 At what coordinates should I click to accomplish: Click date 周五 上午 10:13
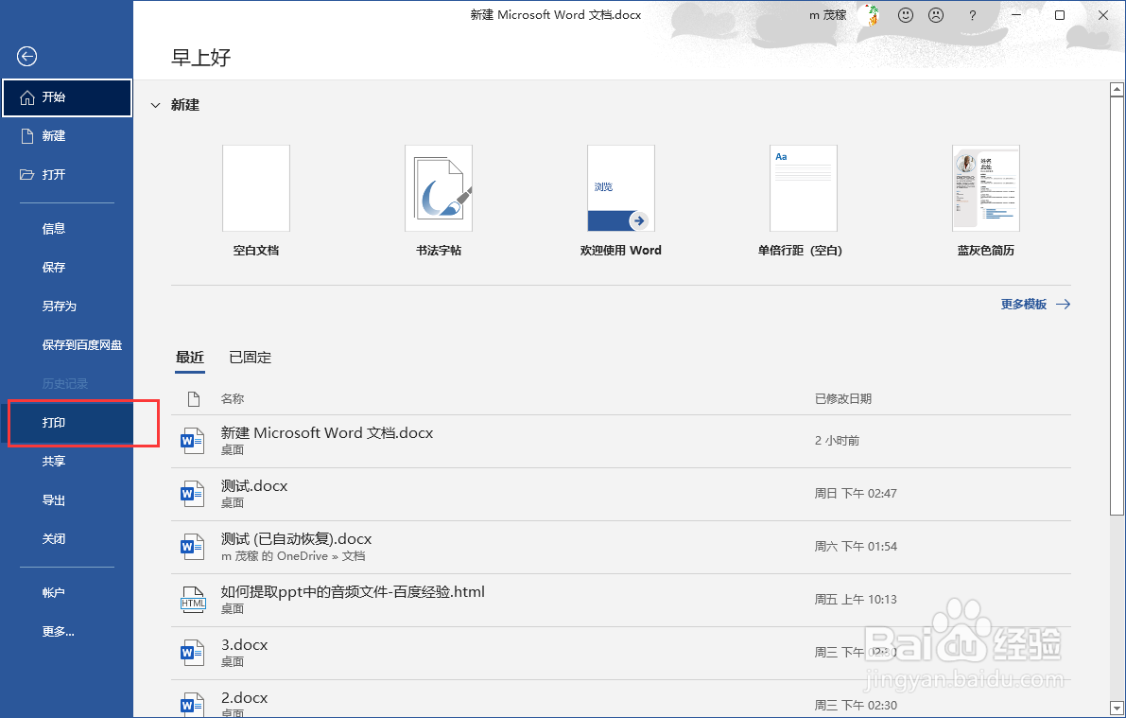(856, 600)
